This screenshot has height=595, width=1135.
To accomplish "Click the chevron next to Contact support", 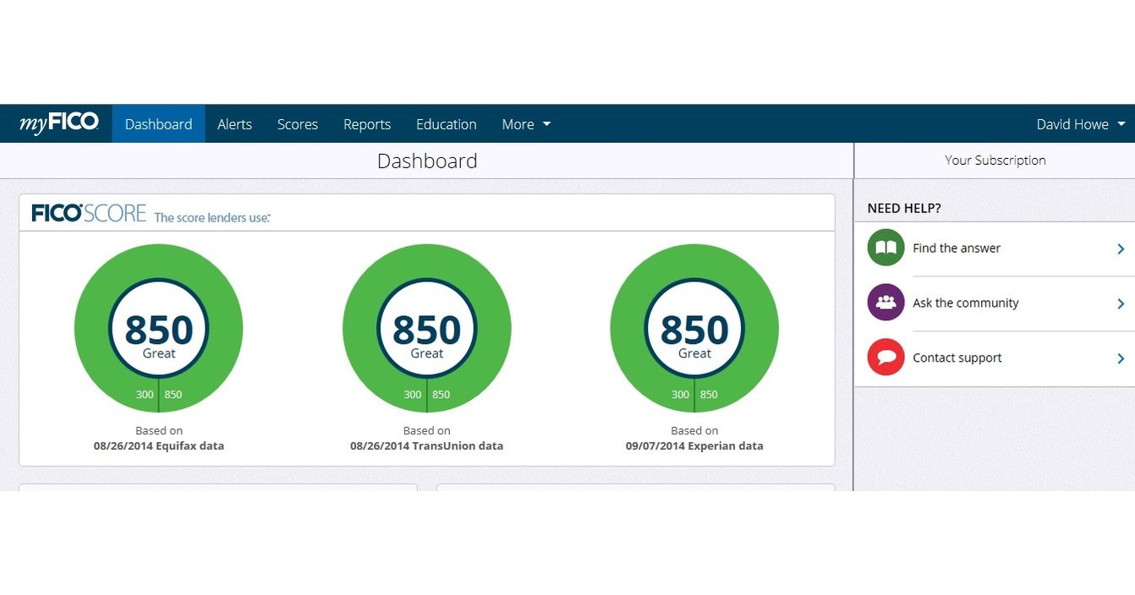I will tap(1121, 358).
